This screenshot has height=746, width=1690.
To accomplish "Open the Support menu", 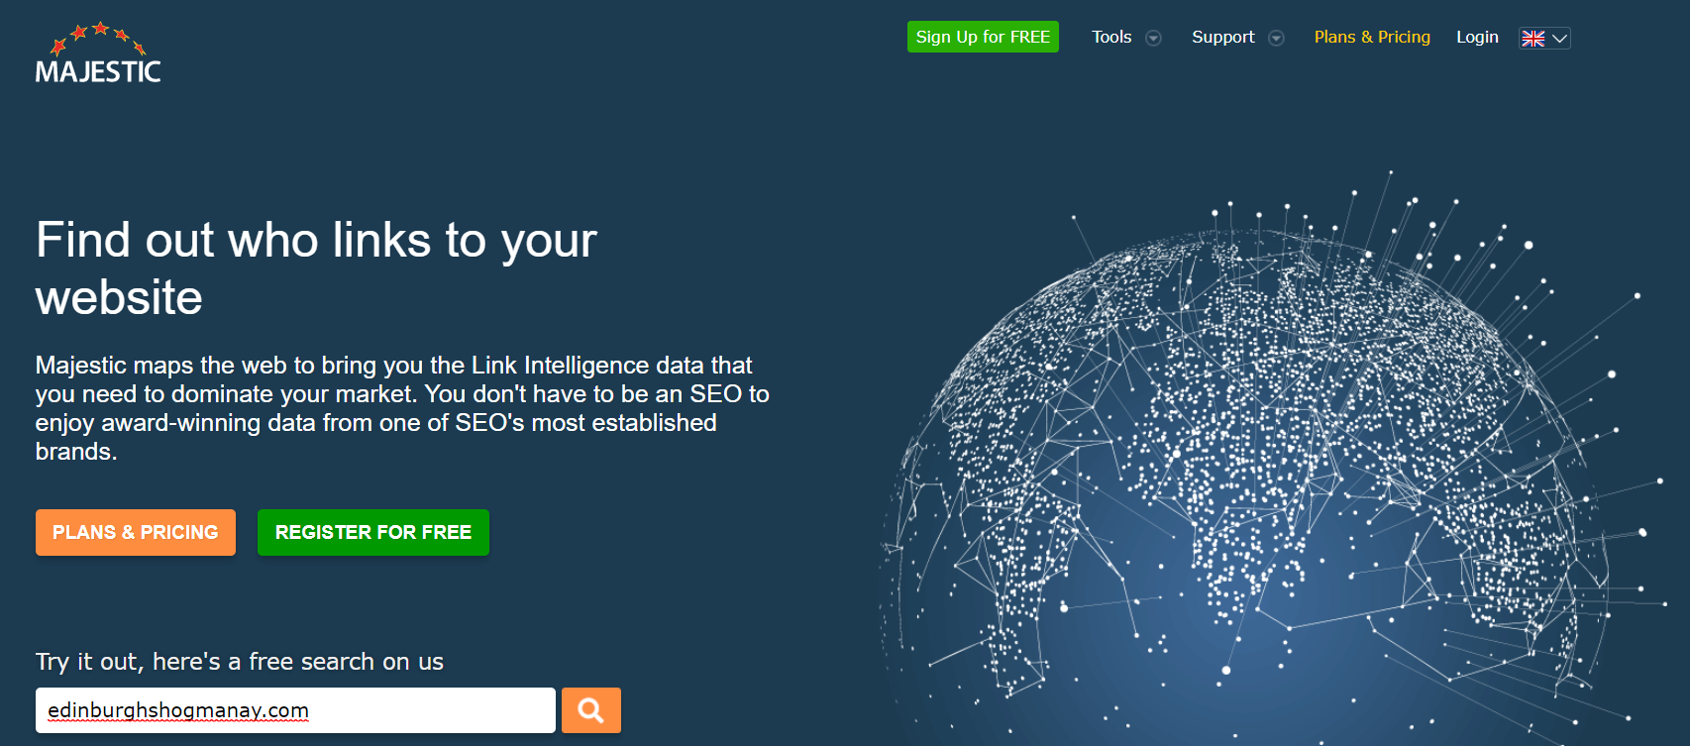I will coord(1223,37).
